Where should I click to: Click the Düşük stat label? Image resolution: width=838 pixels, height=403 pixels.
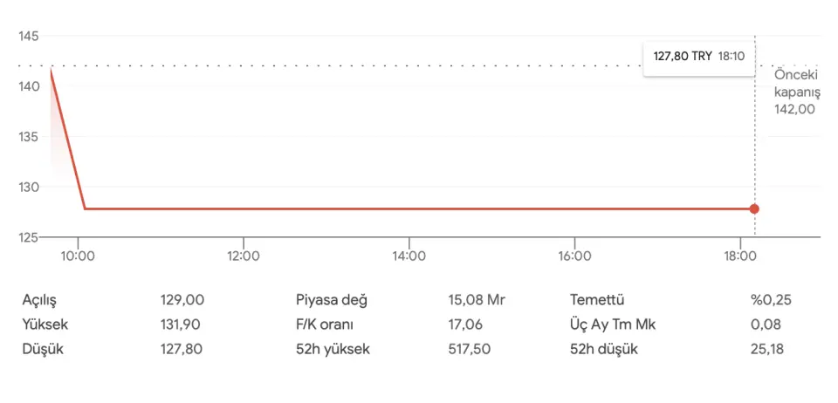coord(44,349)
